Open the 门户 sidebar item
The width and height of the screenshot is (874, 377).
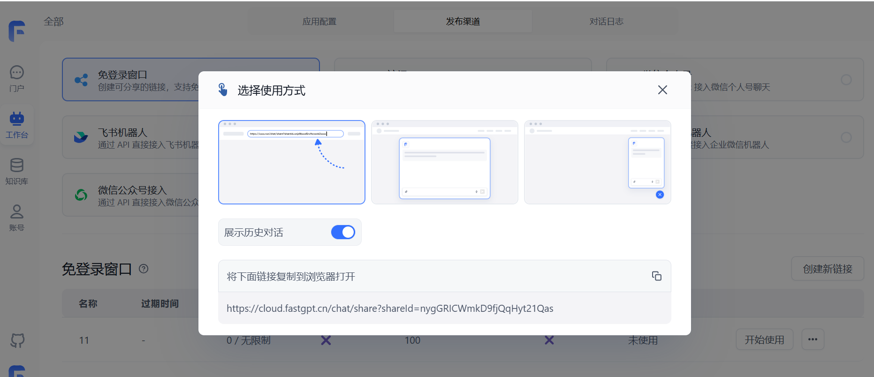(17, 78)
